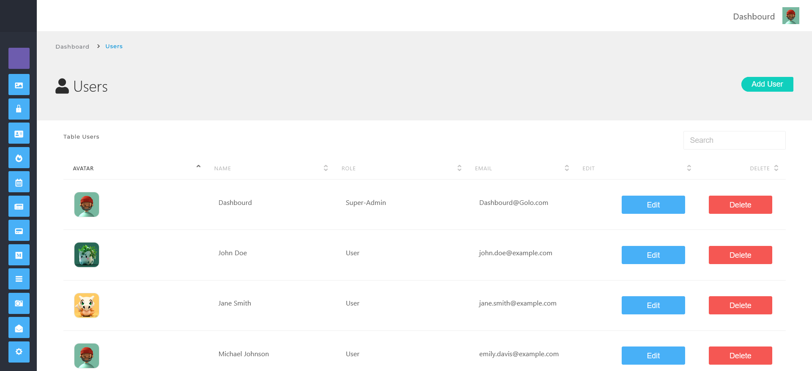This screenshot has width=812, height=371.
Task: Click the lock icon in the sidebar
Action: click(x=19, y=109)
